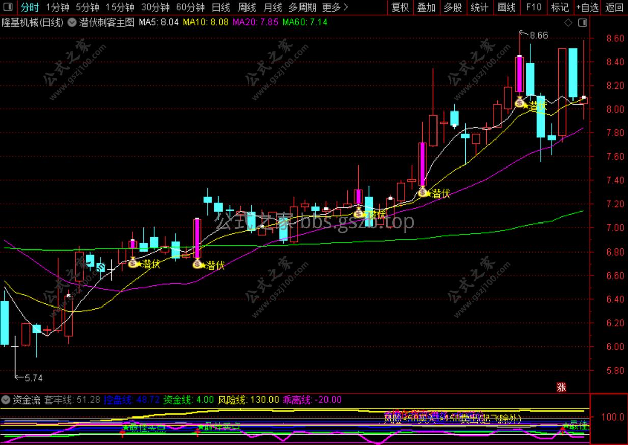Click the 8.66 high price flag marker
The height and width of the screenshot is (445, 628).
coord(533,35)
